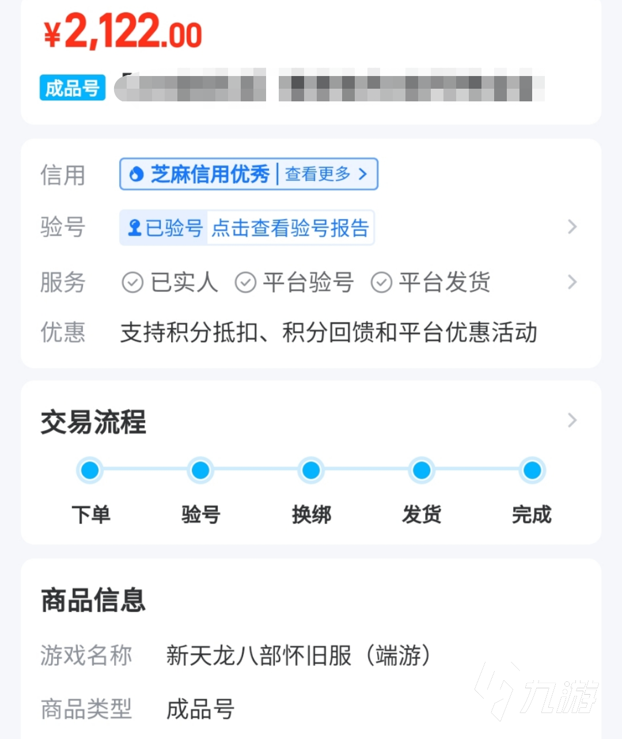Click the 发货 step dot
The width and height of the screenshot is (622, 739).
(x=422, y=471)
